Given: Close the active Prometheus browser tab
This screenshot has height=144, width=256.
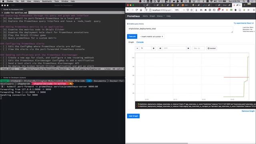Looking at the screenshot, I should pos(240,5).
